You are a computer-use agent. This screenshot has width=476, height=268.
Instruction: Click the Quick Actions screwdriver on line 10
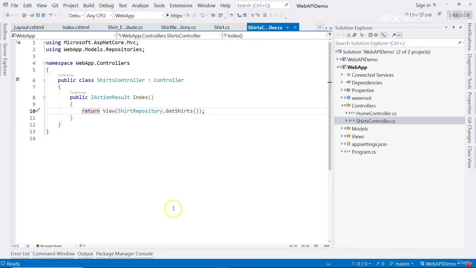38,111
